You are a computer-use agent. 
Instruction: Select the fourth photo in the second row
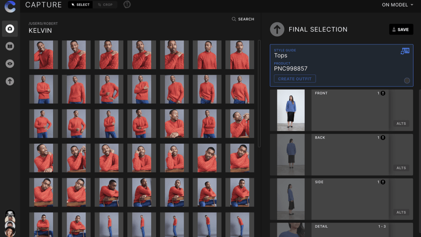coord(141,89)
